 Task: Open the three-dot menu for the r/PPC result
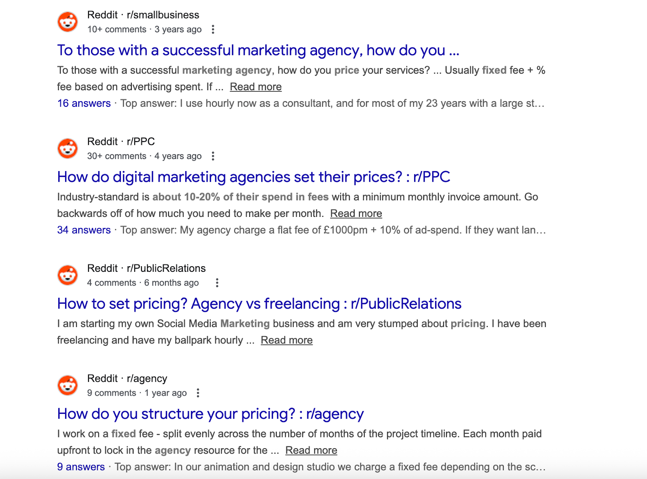pyautogui.click(x=213, y=156)
